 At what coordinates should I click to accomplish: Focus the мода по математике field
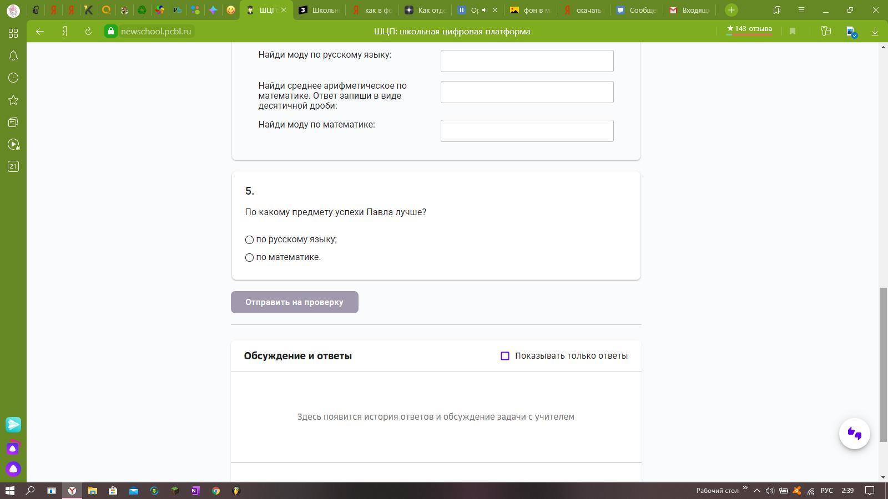[x=527, y=131]
